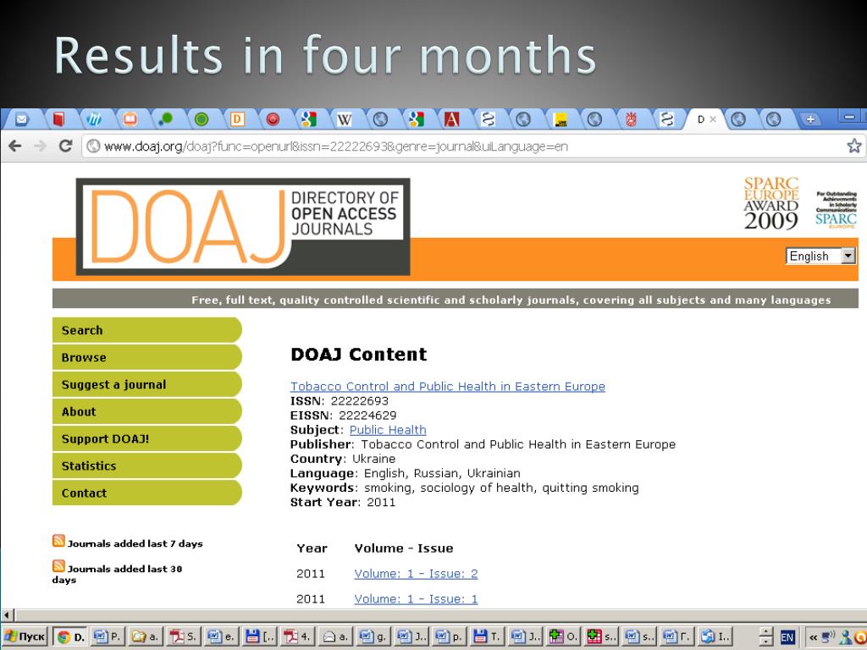The height and width of the screenshot is (650, 867).
Task: Open the PDF taskbar item labeled S.
Action: (183, 636)
